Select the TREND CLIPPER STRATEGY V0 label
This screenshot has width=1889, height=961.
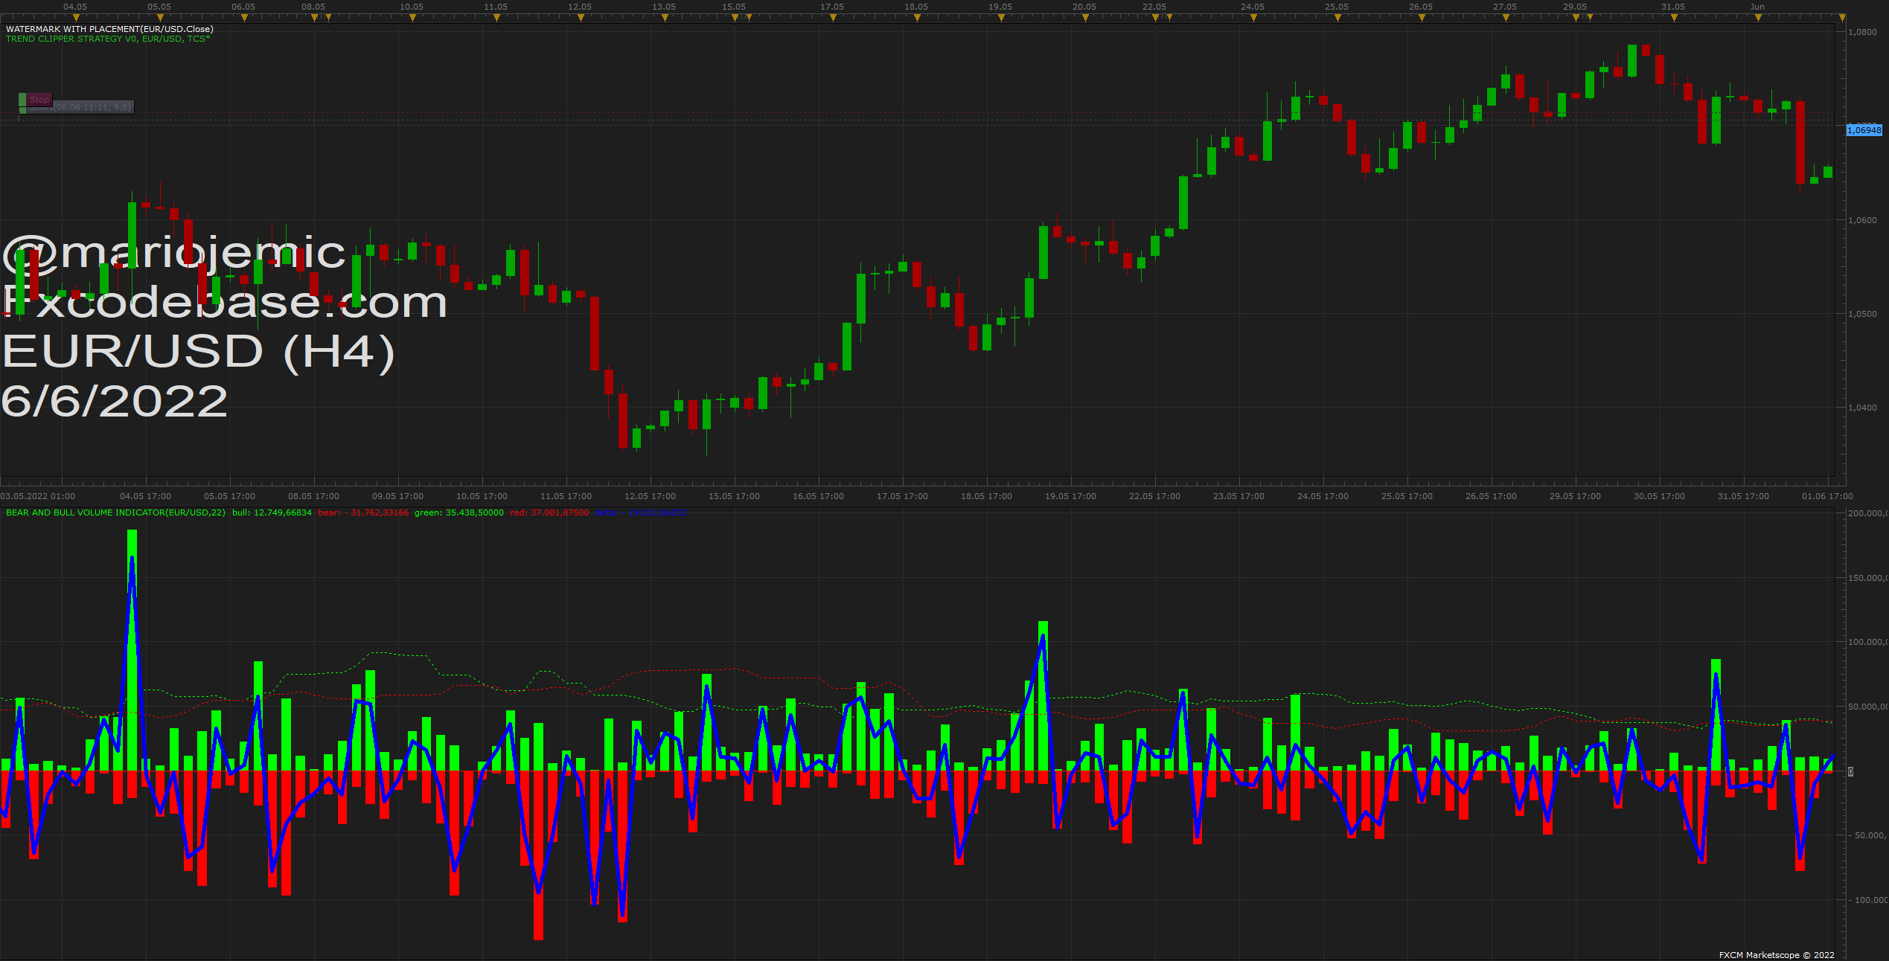click(x=108, y=39)
